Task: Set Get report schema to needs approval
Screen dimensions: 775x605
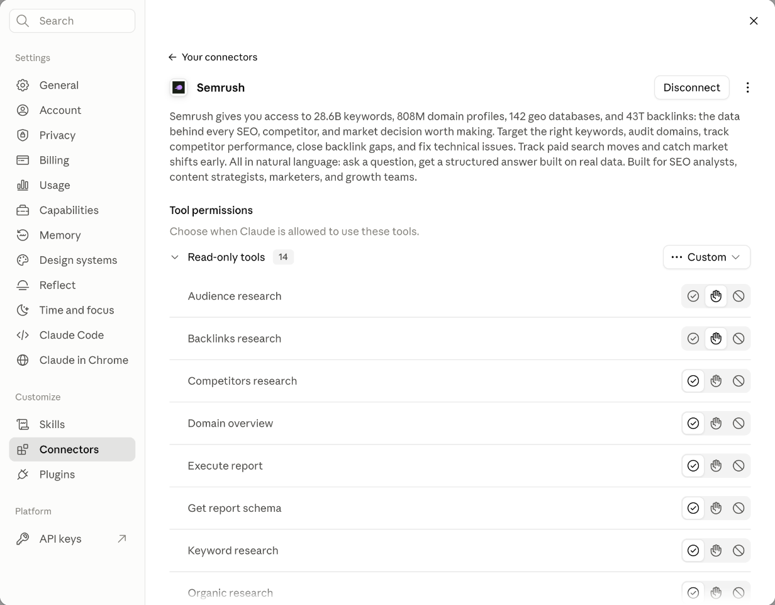Action: point(716,508)
